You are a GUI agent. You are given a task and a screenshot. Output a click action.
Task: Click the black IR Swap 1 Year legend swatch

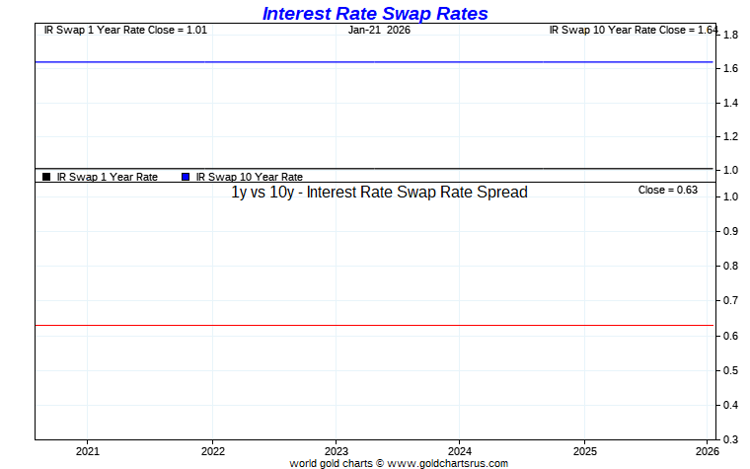click(x=46, y=177)
